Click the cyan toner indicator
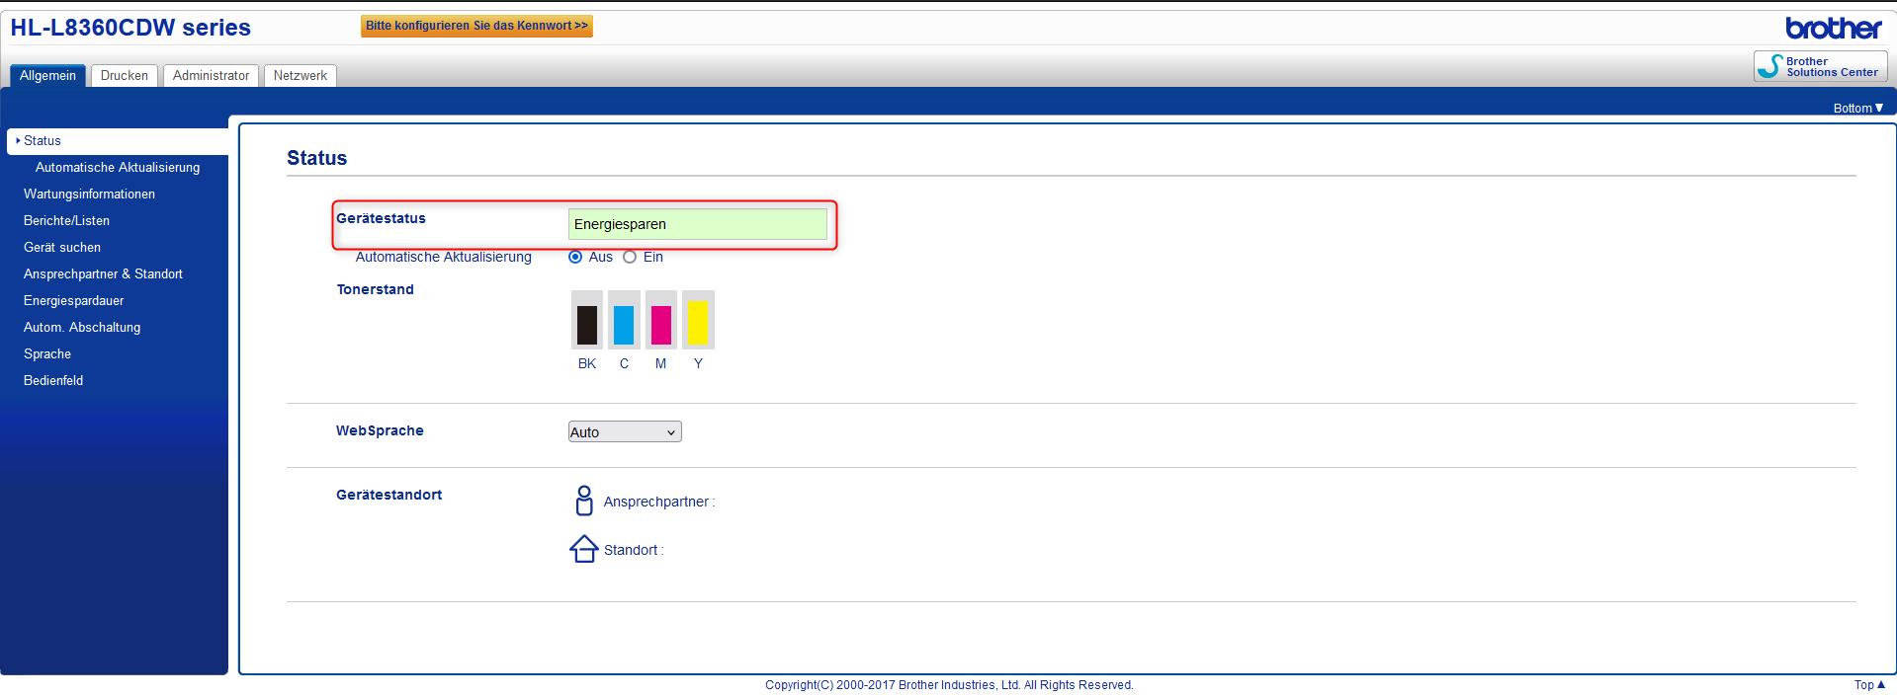This screenshot has height=697, width=1897. (x=624, y=320)
